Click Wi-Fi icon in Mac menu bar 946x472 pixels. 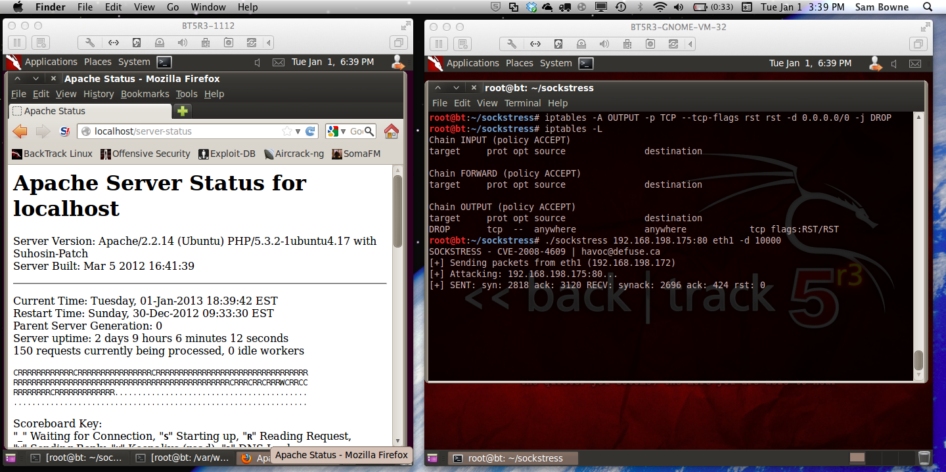click(x=660, y=7)
